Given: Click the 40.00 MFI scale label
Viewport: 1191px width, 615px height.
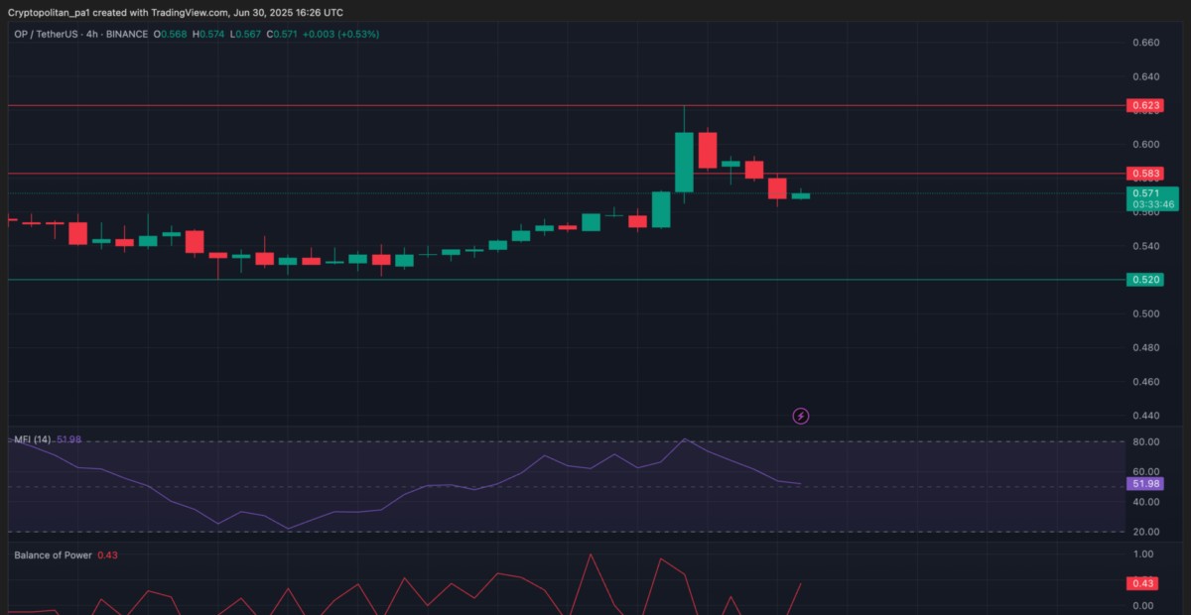Looking at the screenshot, I should [x=1145, y=503].
